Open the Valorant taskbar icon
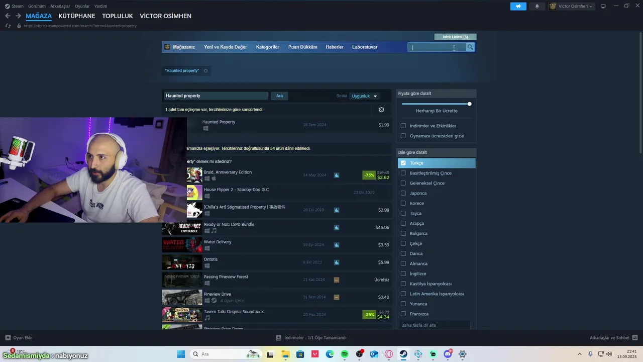The image size is (643, 362). point(315,354)
